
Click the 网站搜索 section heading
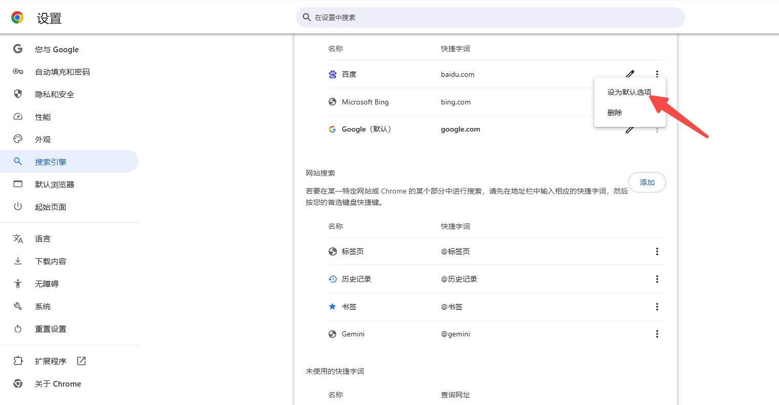[320, 173]
